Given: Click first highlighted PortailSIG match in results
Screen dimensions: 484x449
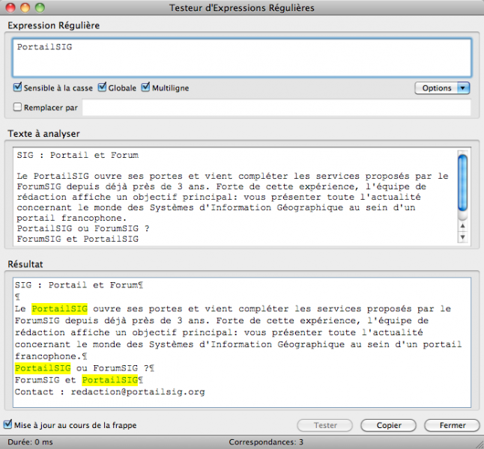Looking at the screenshot, I should click(60, 308).
